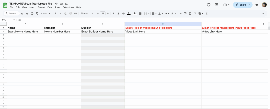Open the Extensions menu
The image size is (270, 109).
tap(68, 7)
